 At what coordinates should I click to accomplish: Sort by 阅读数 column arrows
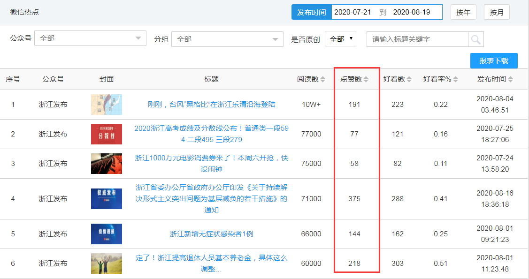322,80
